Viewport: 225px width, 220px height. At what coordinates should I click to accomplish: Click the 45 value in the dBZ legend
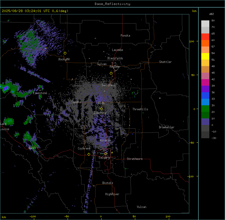[x=213, y=73]
